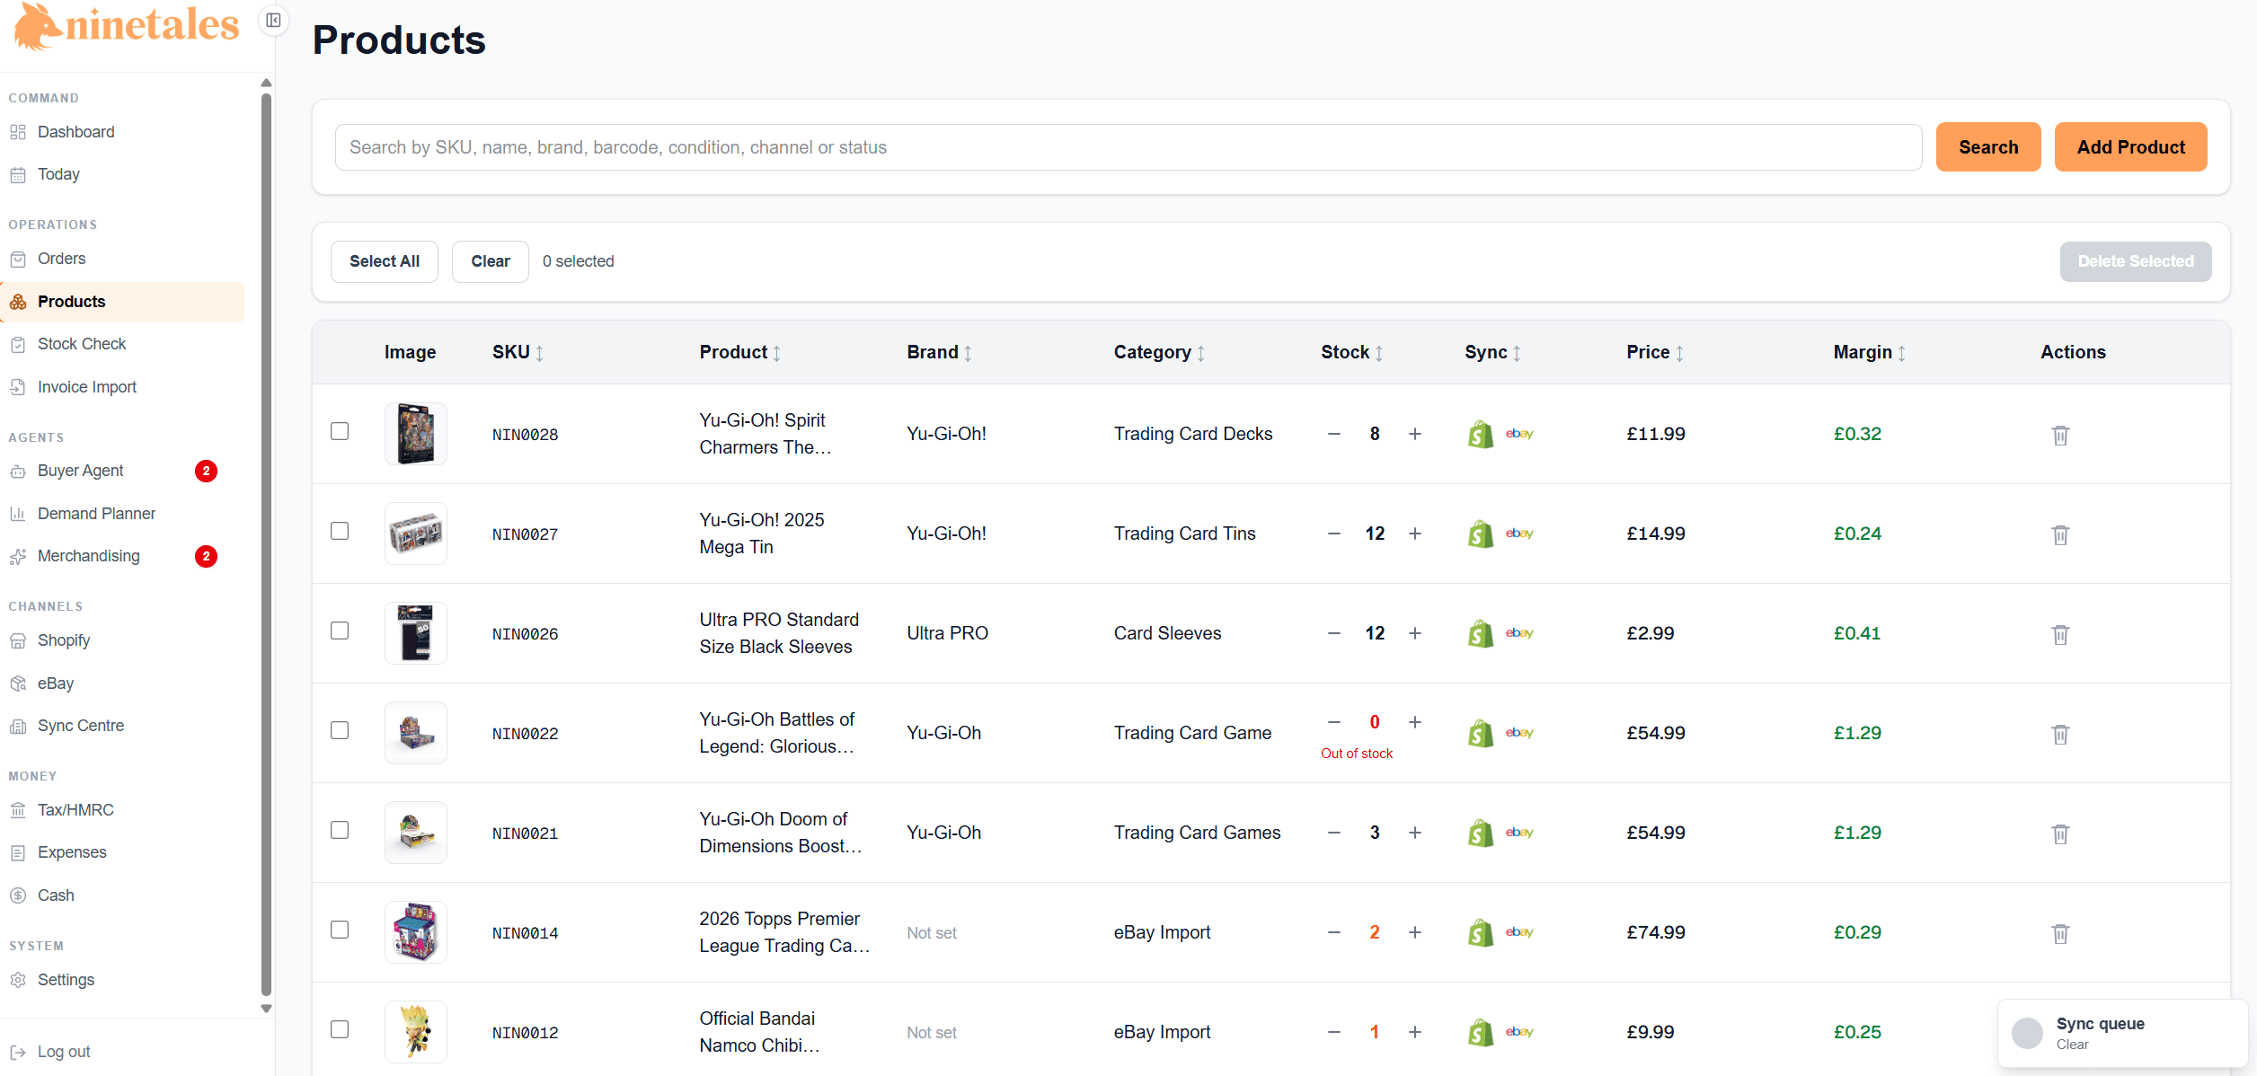Check the box for NIN0026
2257x1076 pixels.
pos(340,631)
